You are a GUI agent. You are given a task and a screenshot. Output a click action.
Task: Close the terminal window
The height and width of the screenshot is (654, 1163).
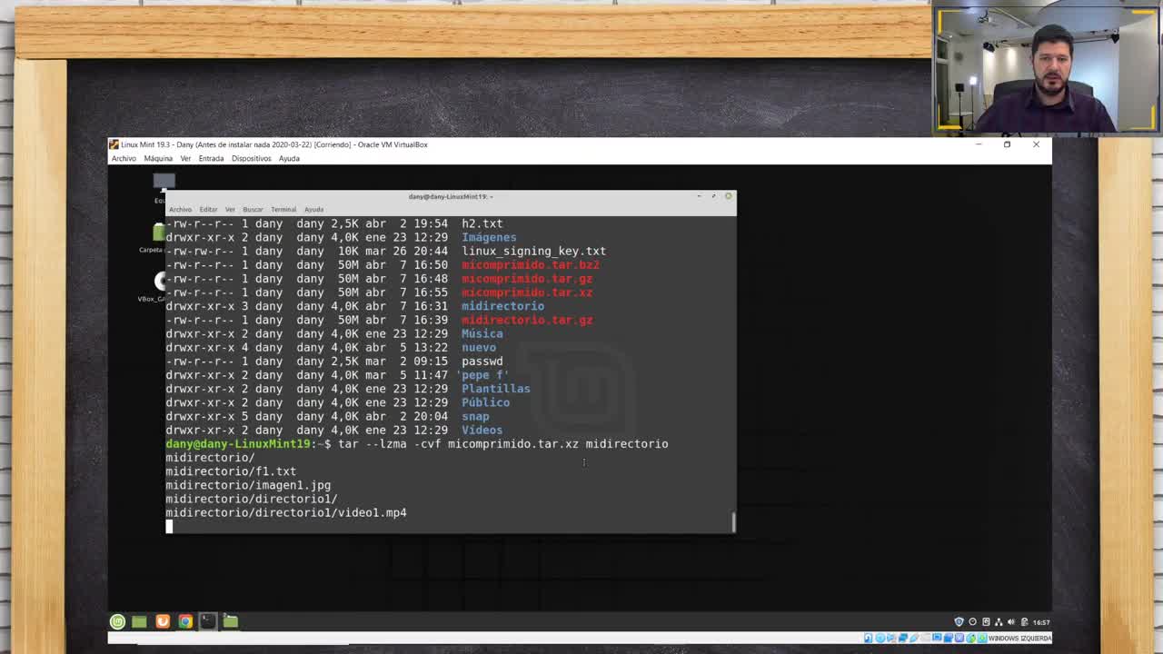pos(728,196)
